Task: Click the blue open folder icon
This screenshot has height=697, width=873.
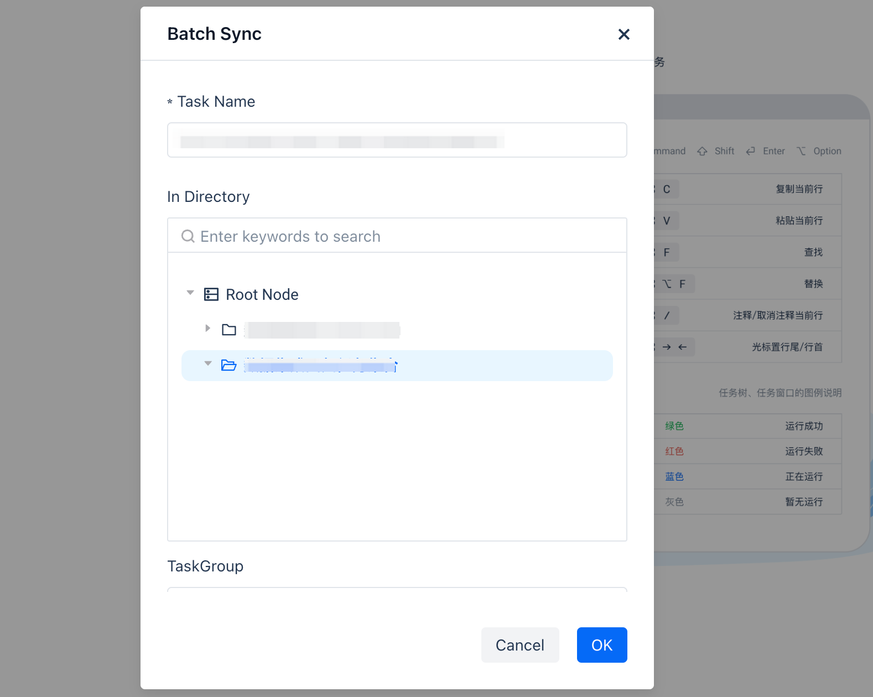Action: (x=229, y=365)
